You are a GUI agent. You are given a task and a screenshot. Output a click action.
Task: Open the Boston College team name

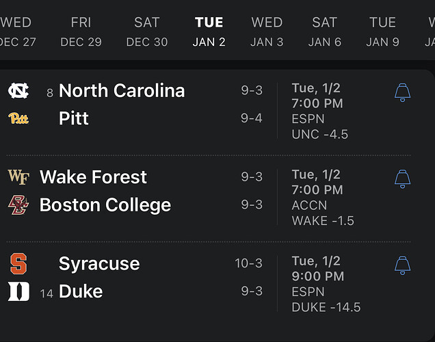pyautogui.click(x=105, y=205)
